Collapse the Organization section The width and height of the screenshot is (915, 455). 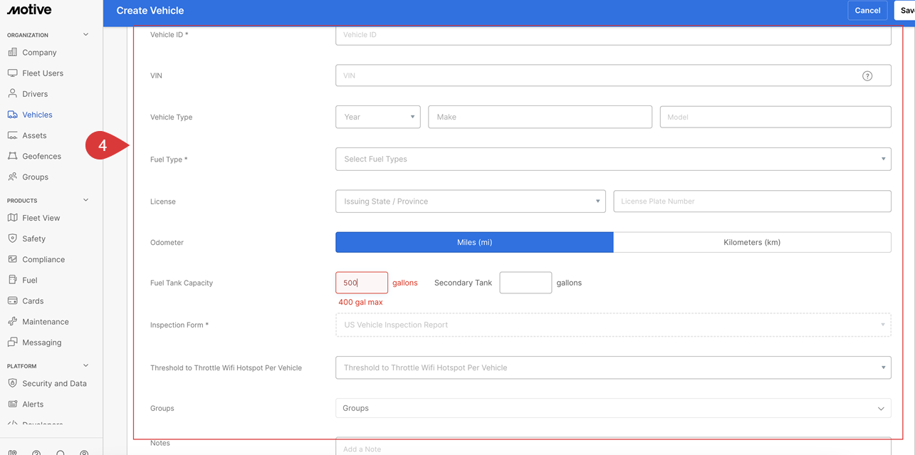pyautogui.click(x=86, y=34)
